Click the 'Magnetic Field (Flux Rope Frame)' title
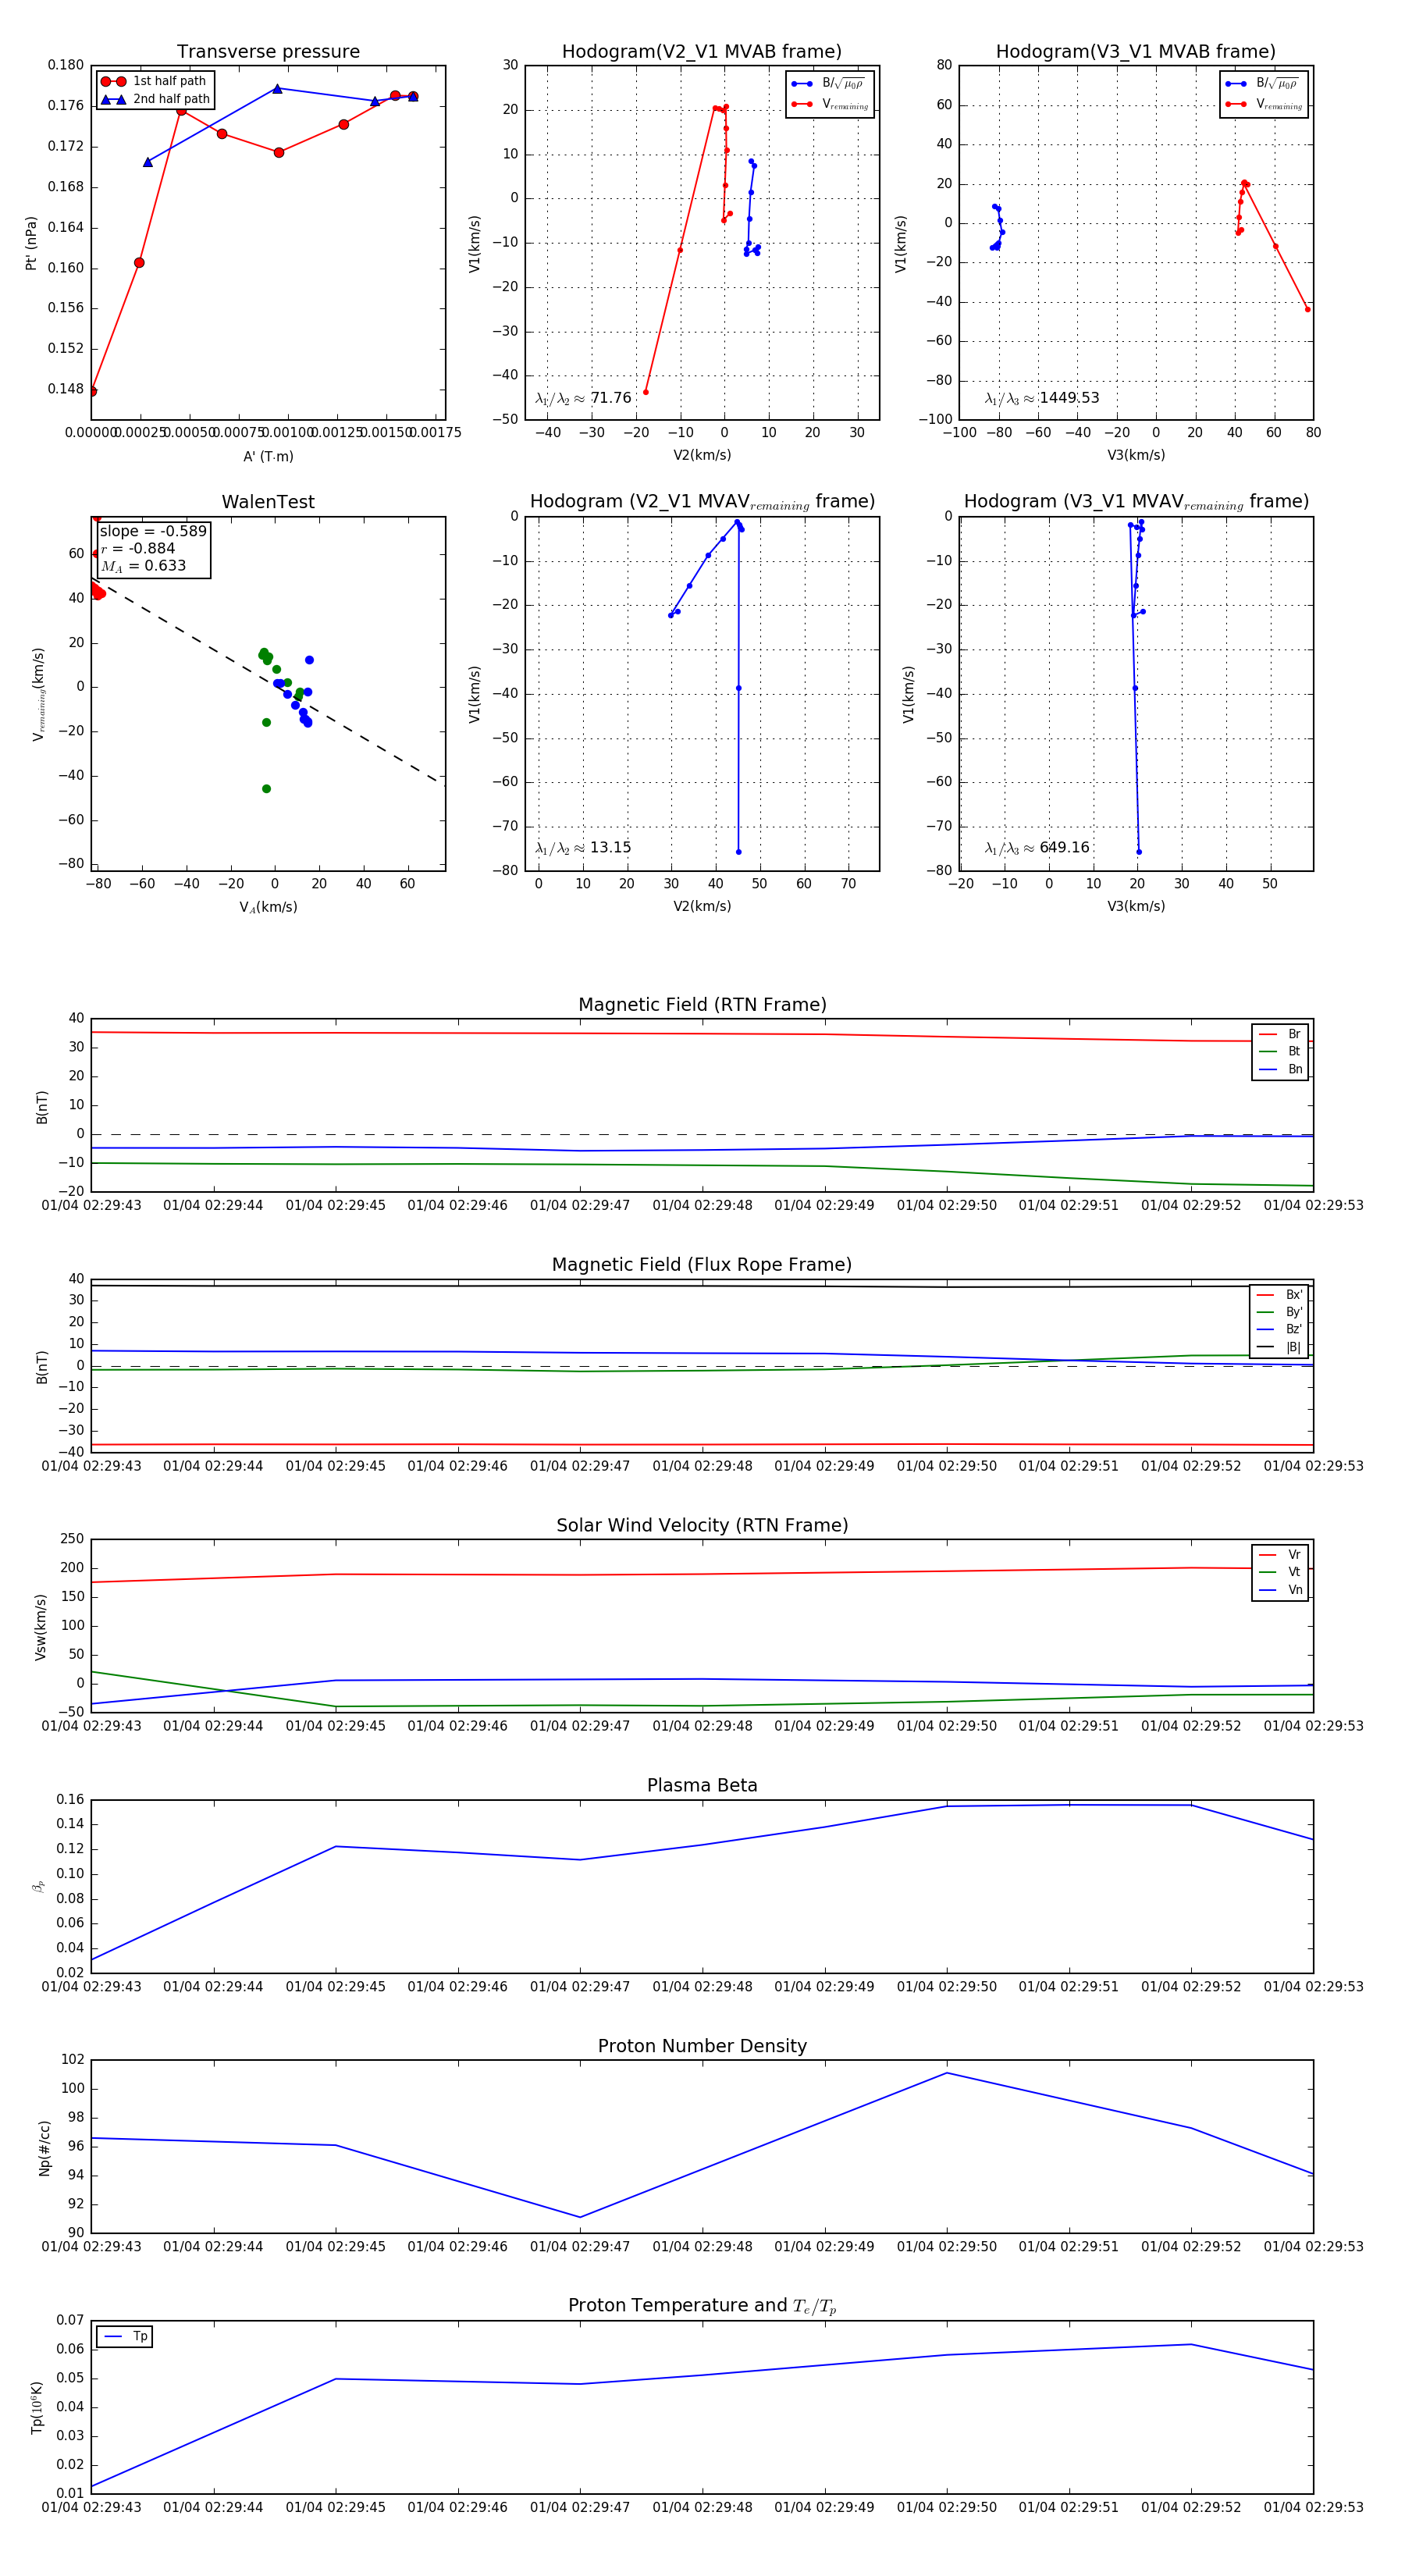 (x=702, y=1265)
